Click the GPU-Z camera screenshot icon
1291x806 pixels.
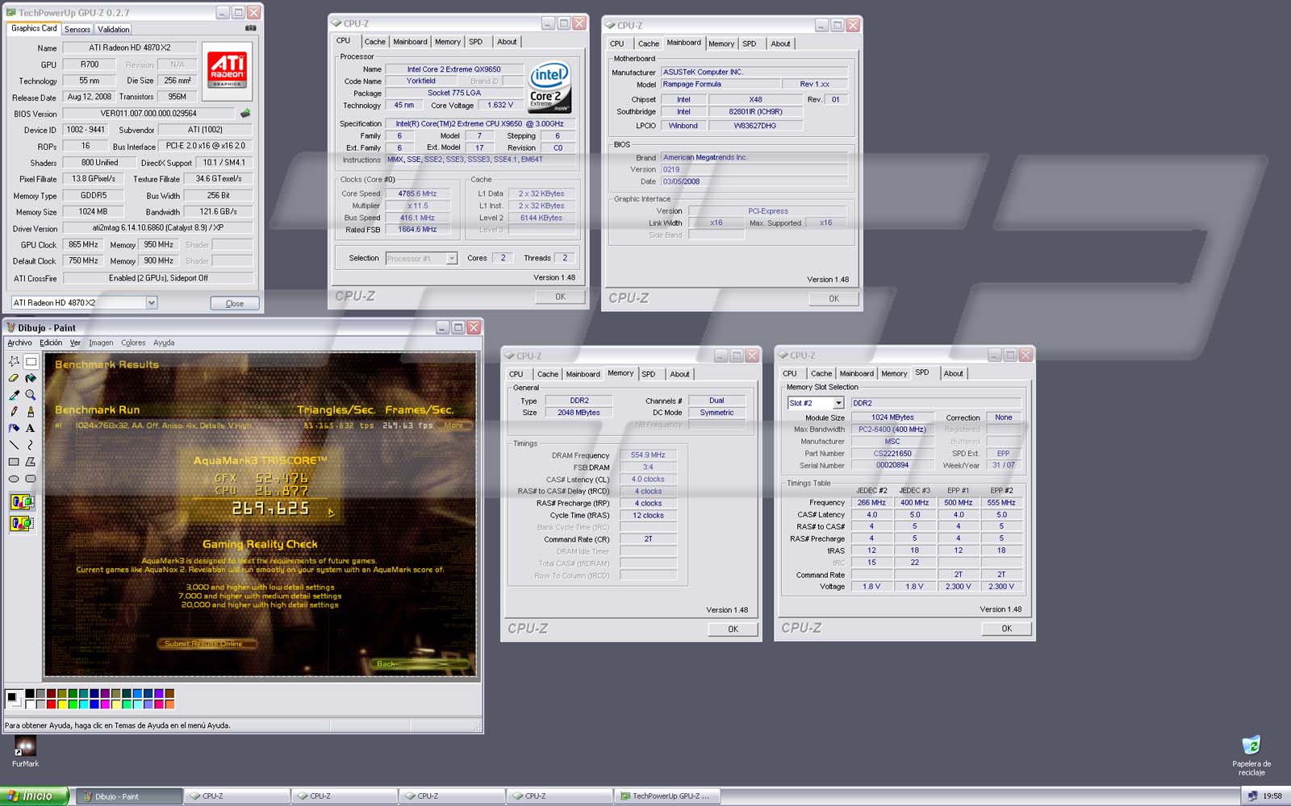coord(251,28)
